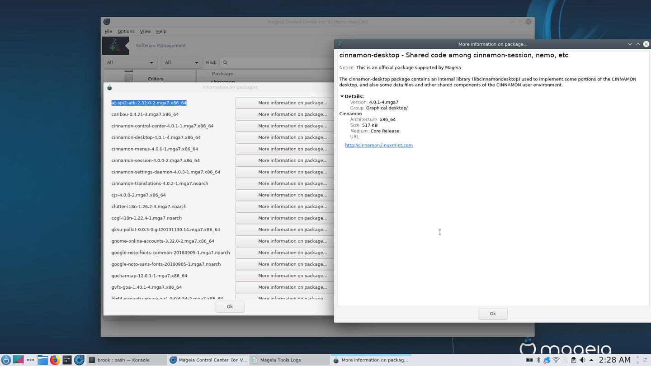Collapse the Details expander triangle
651x366 pixels.
(342, 96)
